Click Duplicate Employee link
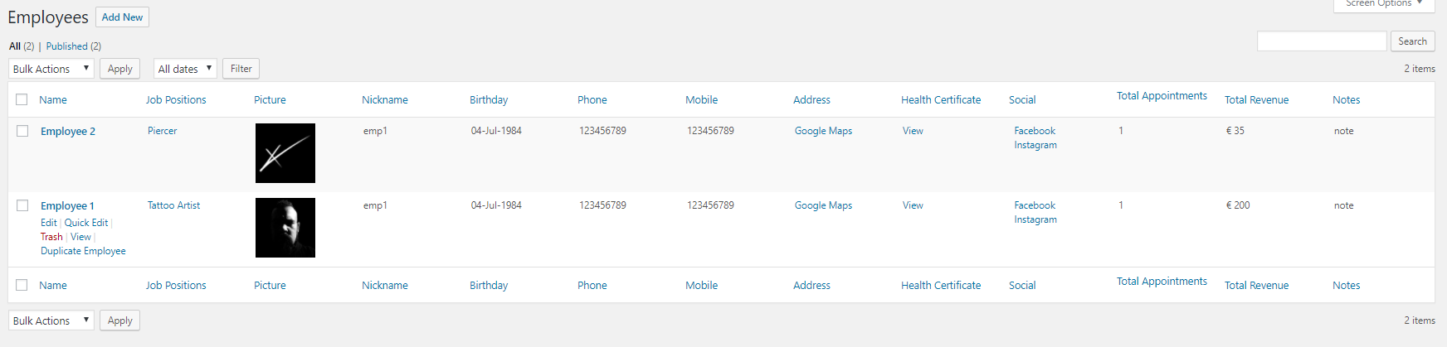The image size is (1447, 347). 83,251
